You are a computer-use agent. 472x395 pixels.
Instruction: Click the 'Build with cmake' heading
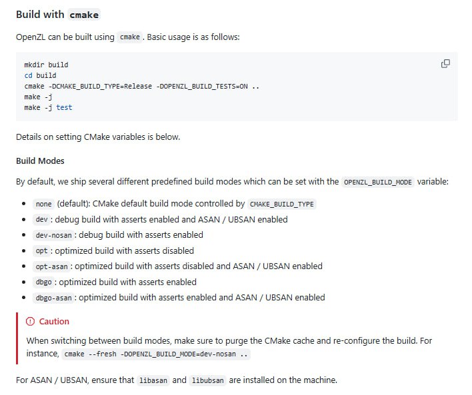[x=57, y=14]
